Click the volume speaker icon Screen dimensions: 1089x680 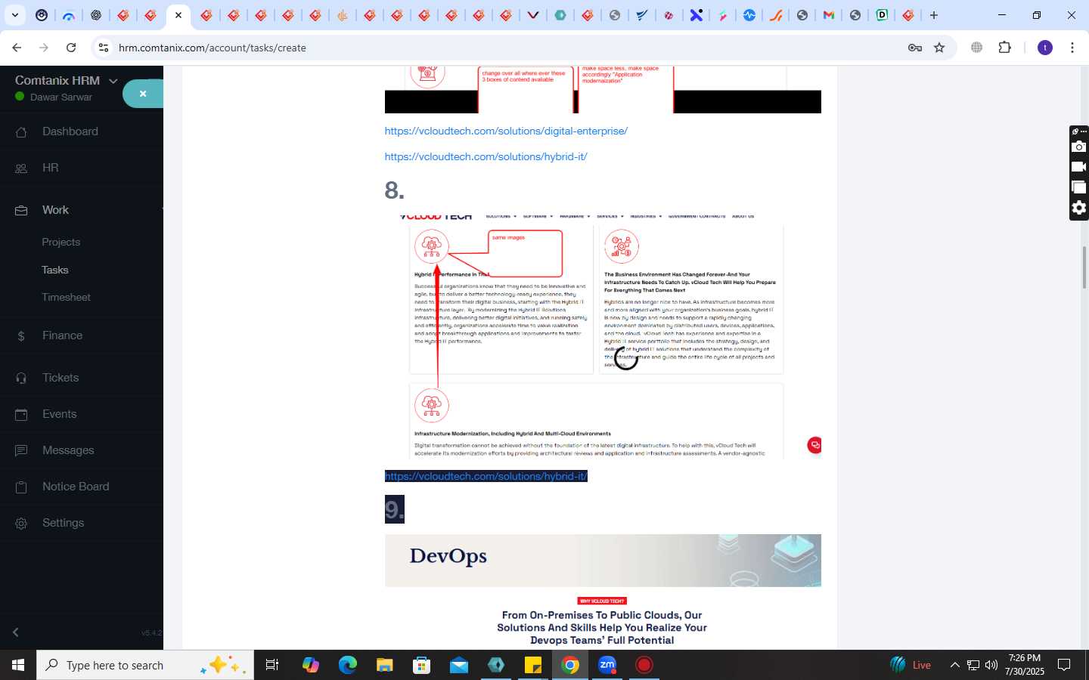click(x=991, y=665)
